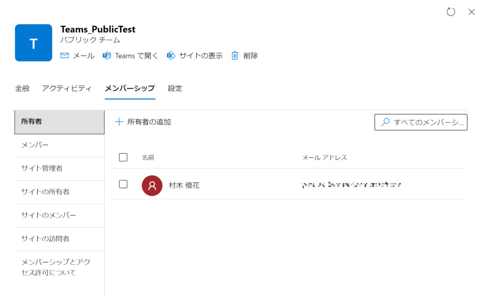This screenshot has height=296, width=484.
Task: Click the Teams logo icon
Action: [107, 56]
